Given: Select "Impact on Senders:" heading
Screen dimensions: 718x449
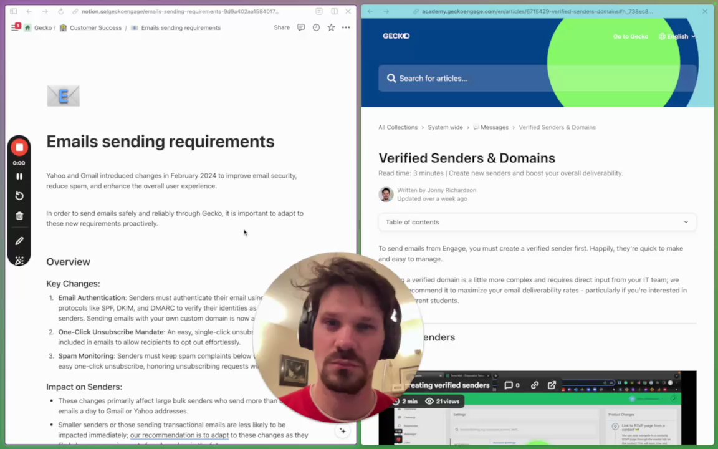Looking at the screenshot, I should (x=84, y=387).
